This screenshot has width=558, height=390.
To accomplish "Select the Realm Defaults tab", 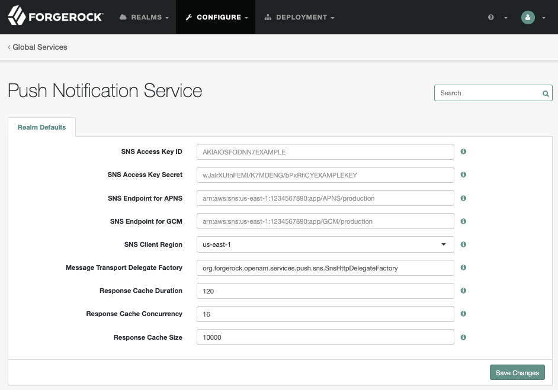I will point(41,127).
